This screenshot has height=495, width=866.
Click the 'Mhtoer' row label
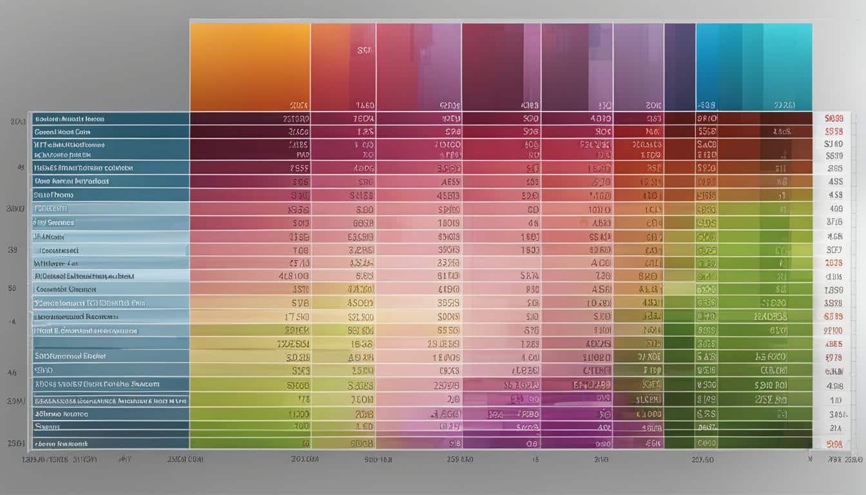click(55, 264)
